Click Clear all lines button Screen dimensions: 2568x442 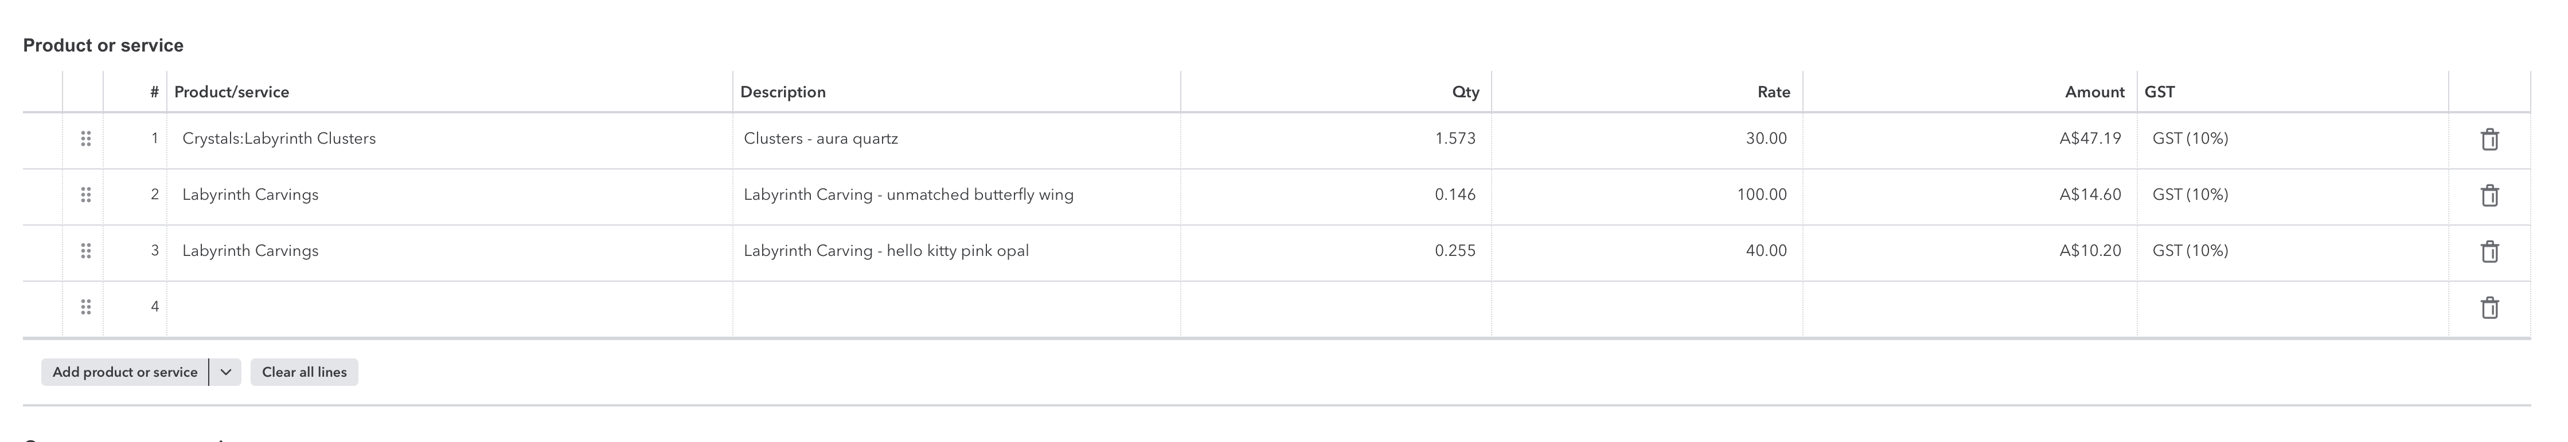click(x=304, y=372)
